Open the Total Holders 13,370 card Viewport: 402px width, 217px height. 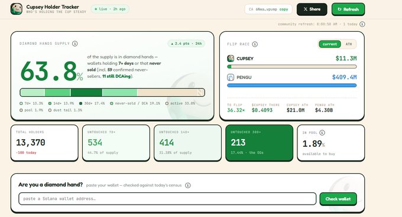click(44, 143)
